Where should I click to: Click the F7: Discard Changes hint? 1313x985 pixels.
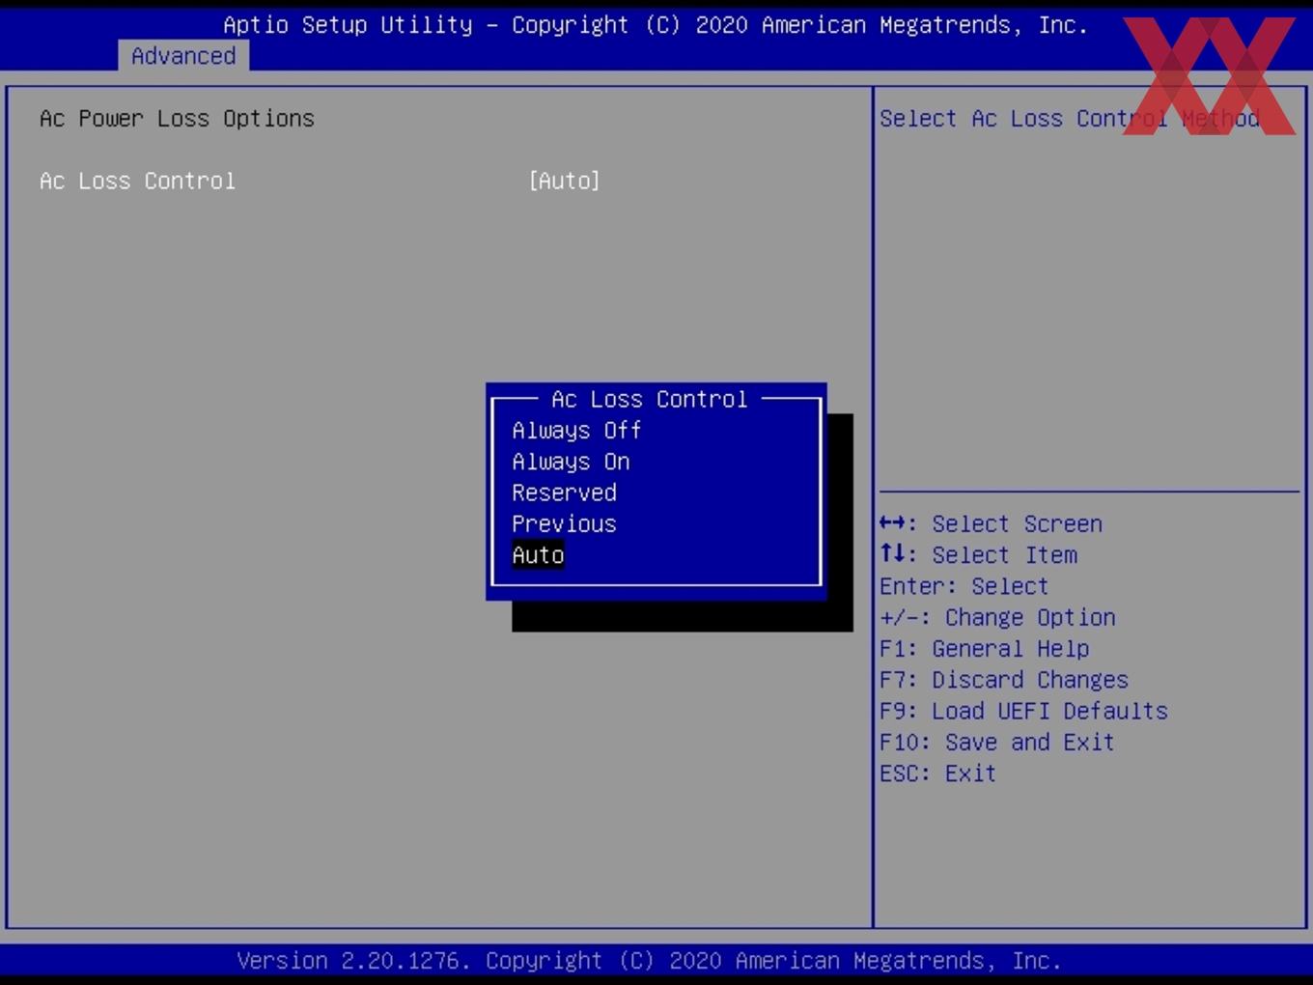click(x=1004, y=680)
